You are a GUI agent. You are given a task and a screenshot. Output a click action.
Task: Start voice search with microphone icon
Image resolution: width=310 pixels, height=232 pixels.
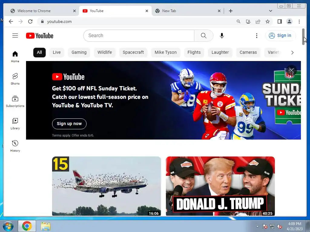point(222,36)
